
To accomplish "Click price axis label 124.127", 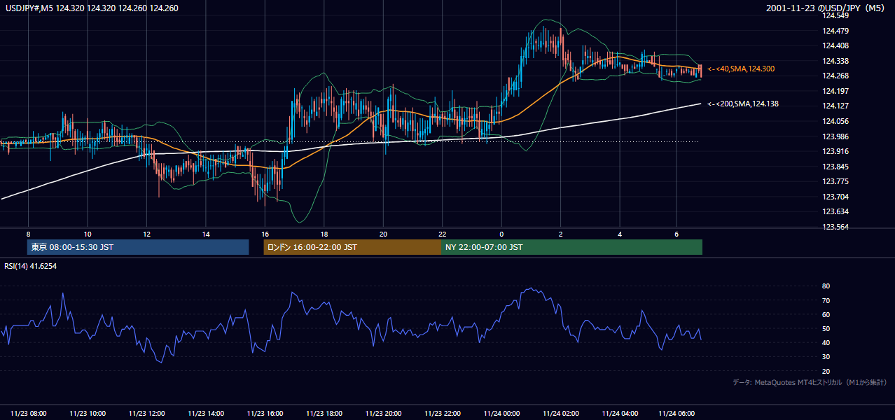I will pyautogui.click(x=835, y=106).
